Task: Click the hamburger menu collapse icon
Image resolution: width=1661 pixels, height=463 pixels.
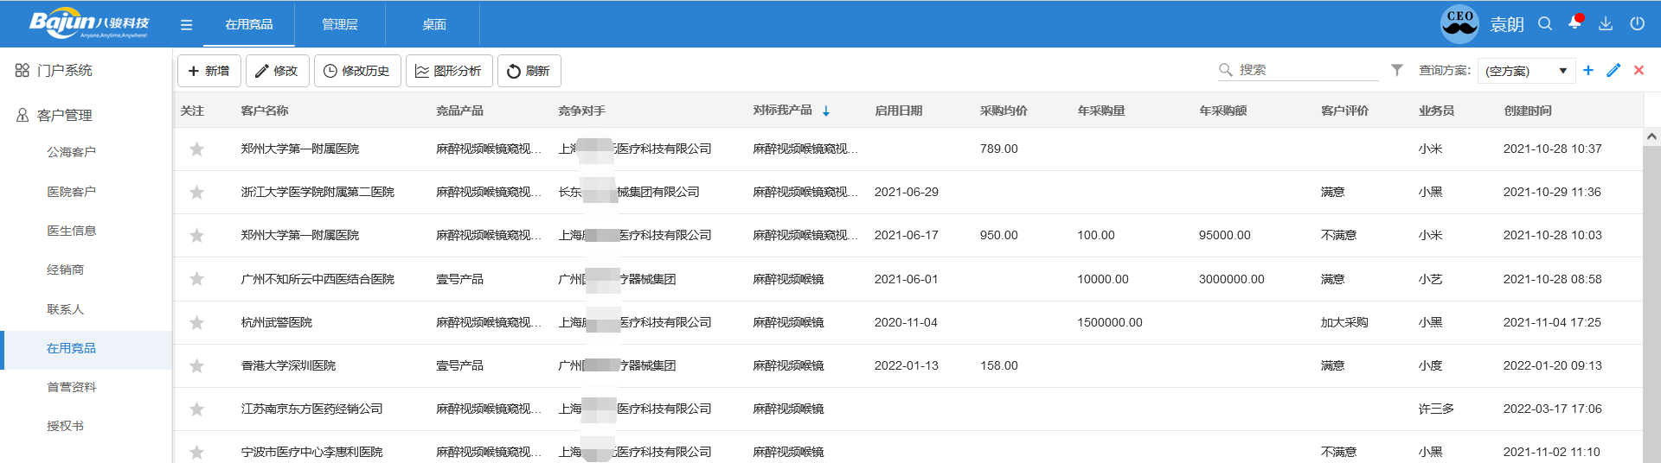Action: [186, 25]
